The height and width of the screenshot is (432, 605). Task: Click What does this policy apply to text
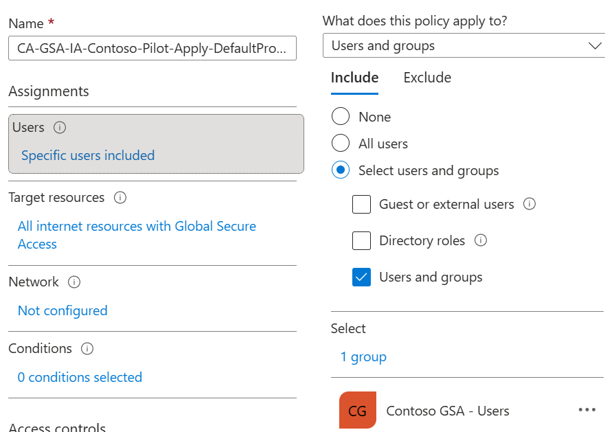click(x=415, y=21)
